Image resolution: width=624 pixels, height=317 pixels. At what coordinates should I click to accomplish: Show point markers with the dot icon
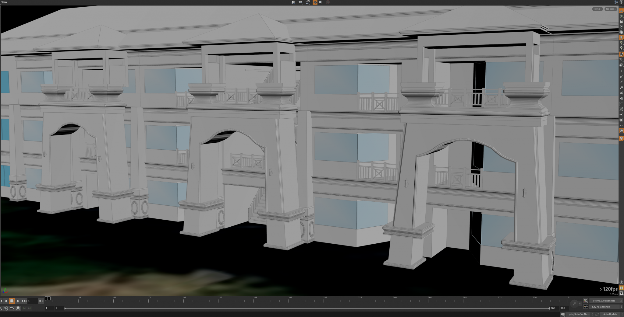coord(621,71)
